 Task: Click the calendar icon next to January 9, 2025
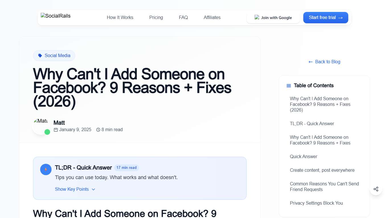click(x=56, y=129)
